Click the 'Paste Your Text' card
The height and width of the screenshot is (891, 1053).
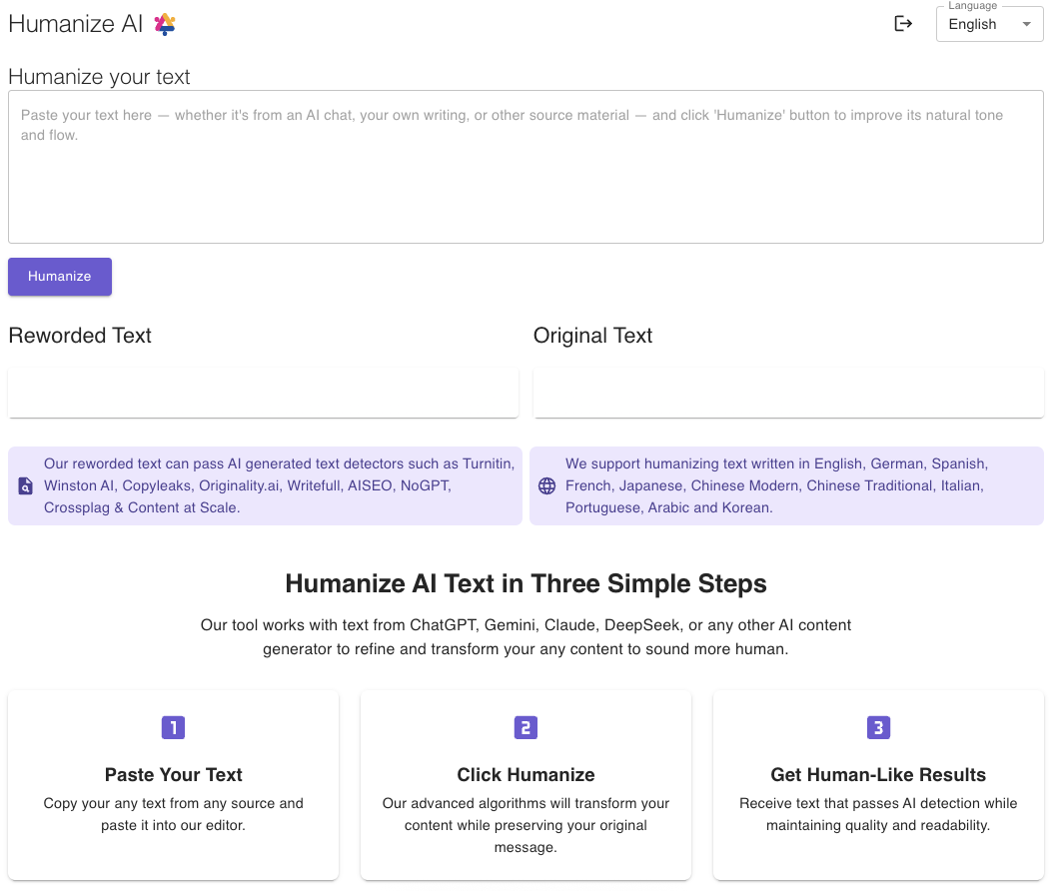(x=173, y=785)
